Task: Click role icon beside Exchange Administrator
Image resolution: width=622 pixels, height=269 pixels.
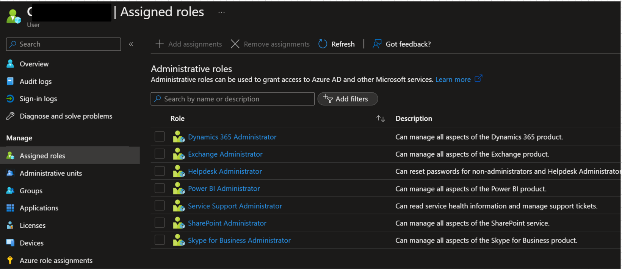Action: 179,154
